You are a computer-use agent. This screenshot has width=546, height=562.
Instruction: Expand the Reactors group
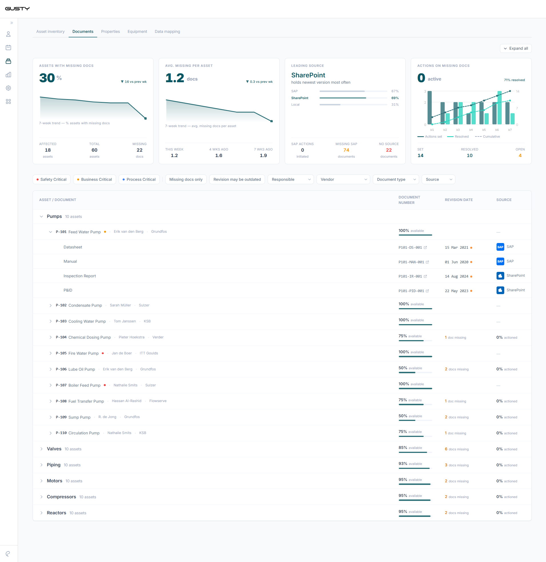pyautogui.click(x=41, y=513)
